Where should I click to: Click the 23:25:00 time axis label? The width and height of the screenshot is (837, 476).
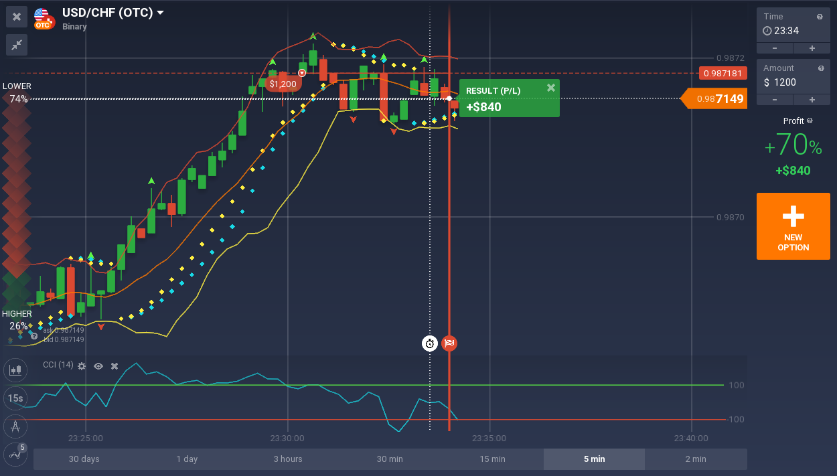(86, 439)
